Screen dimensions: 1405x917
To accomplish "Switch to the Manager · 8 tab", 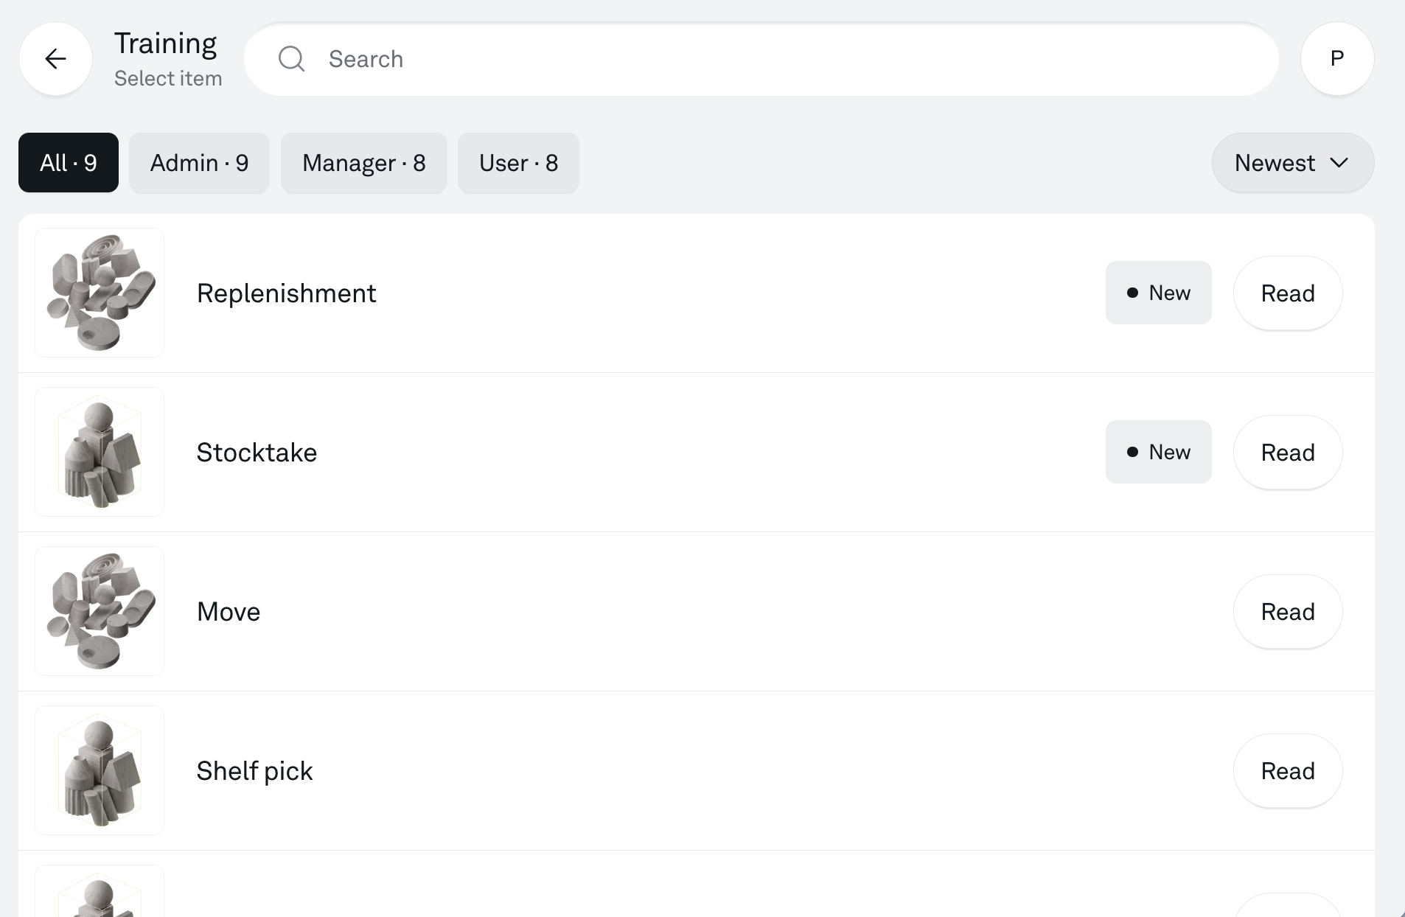I will tap(364, 163).
